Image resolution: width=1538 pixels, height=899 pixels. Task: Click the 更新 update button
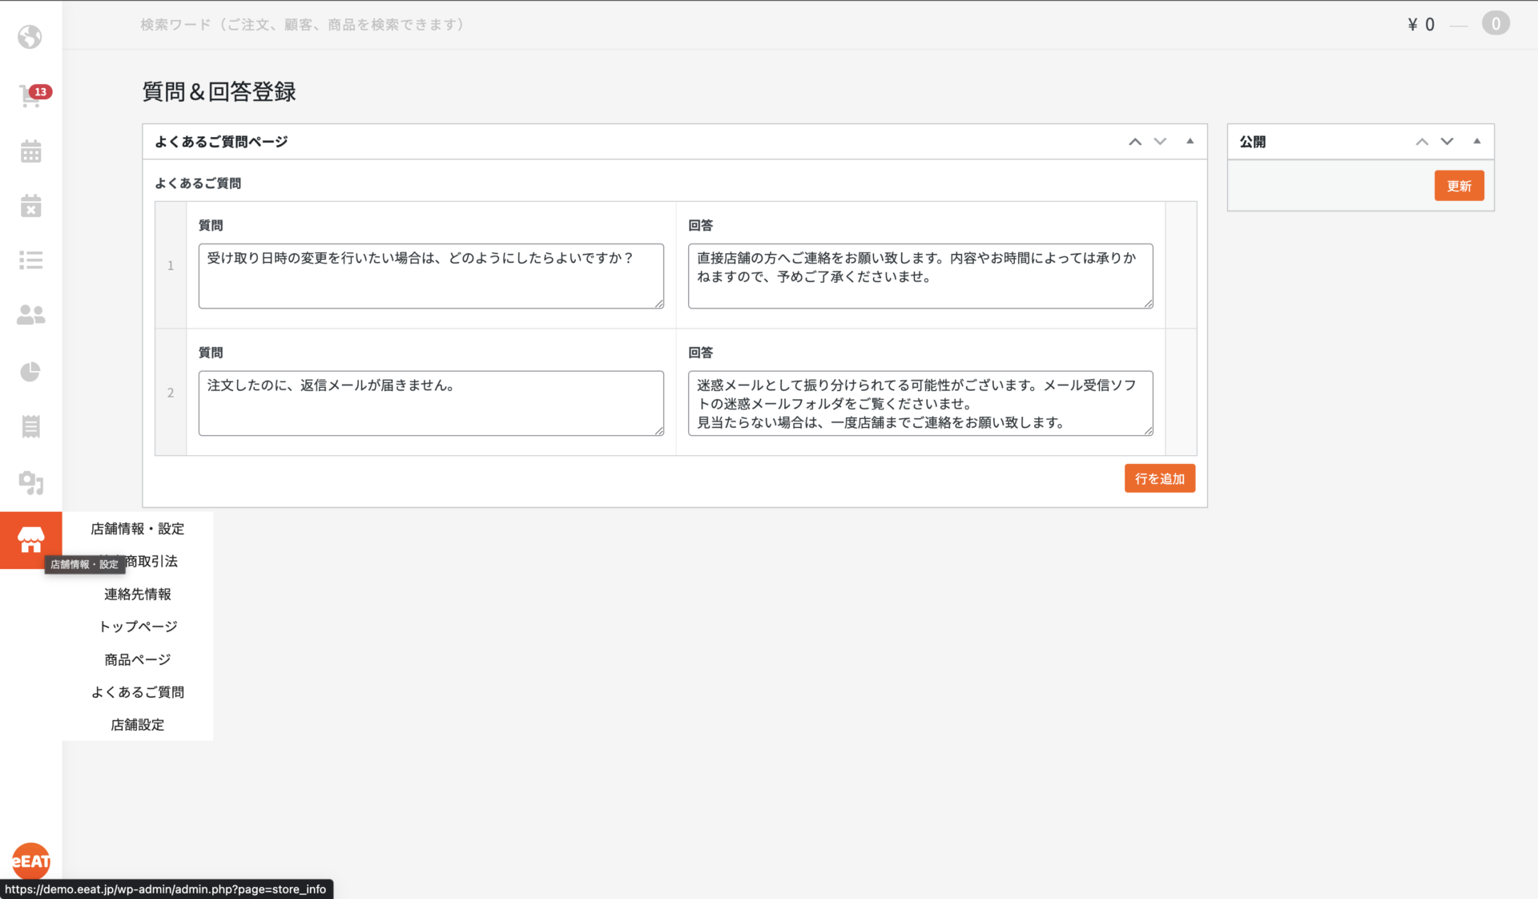click(1458, 186)
